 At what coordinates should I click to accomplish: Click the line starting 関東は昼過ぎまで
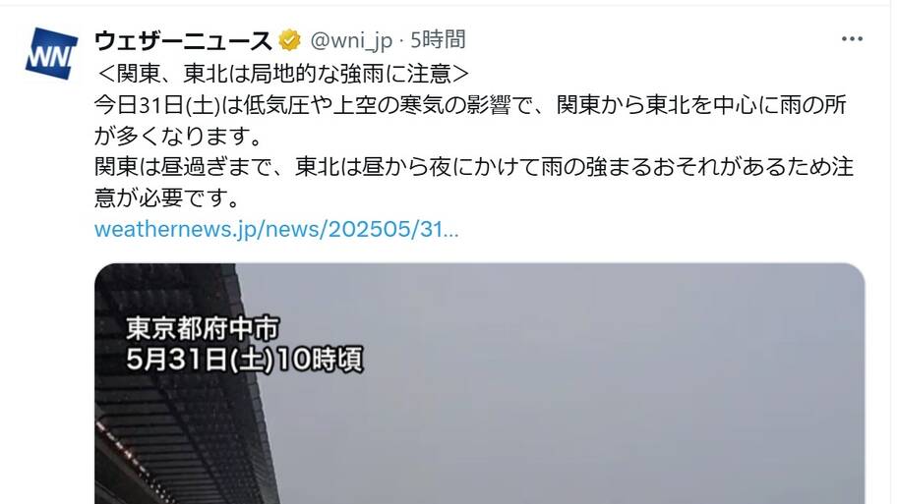pos(474,167)
